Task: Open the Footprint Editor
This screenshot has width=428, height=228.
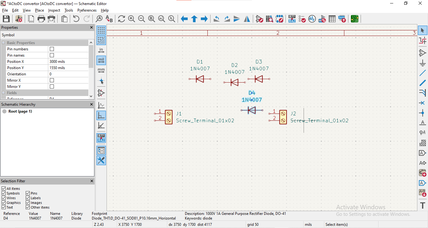Action: (279, 19)
